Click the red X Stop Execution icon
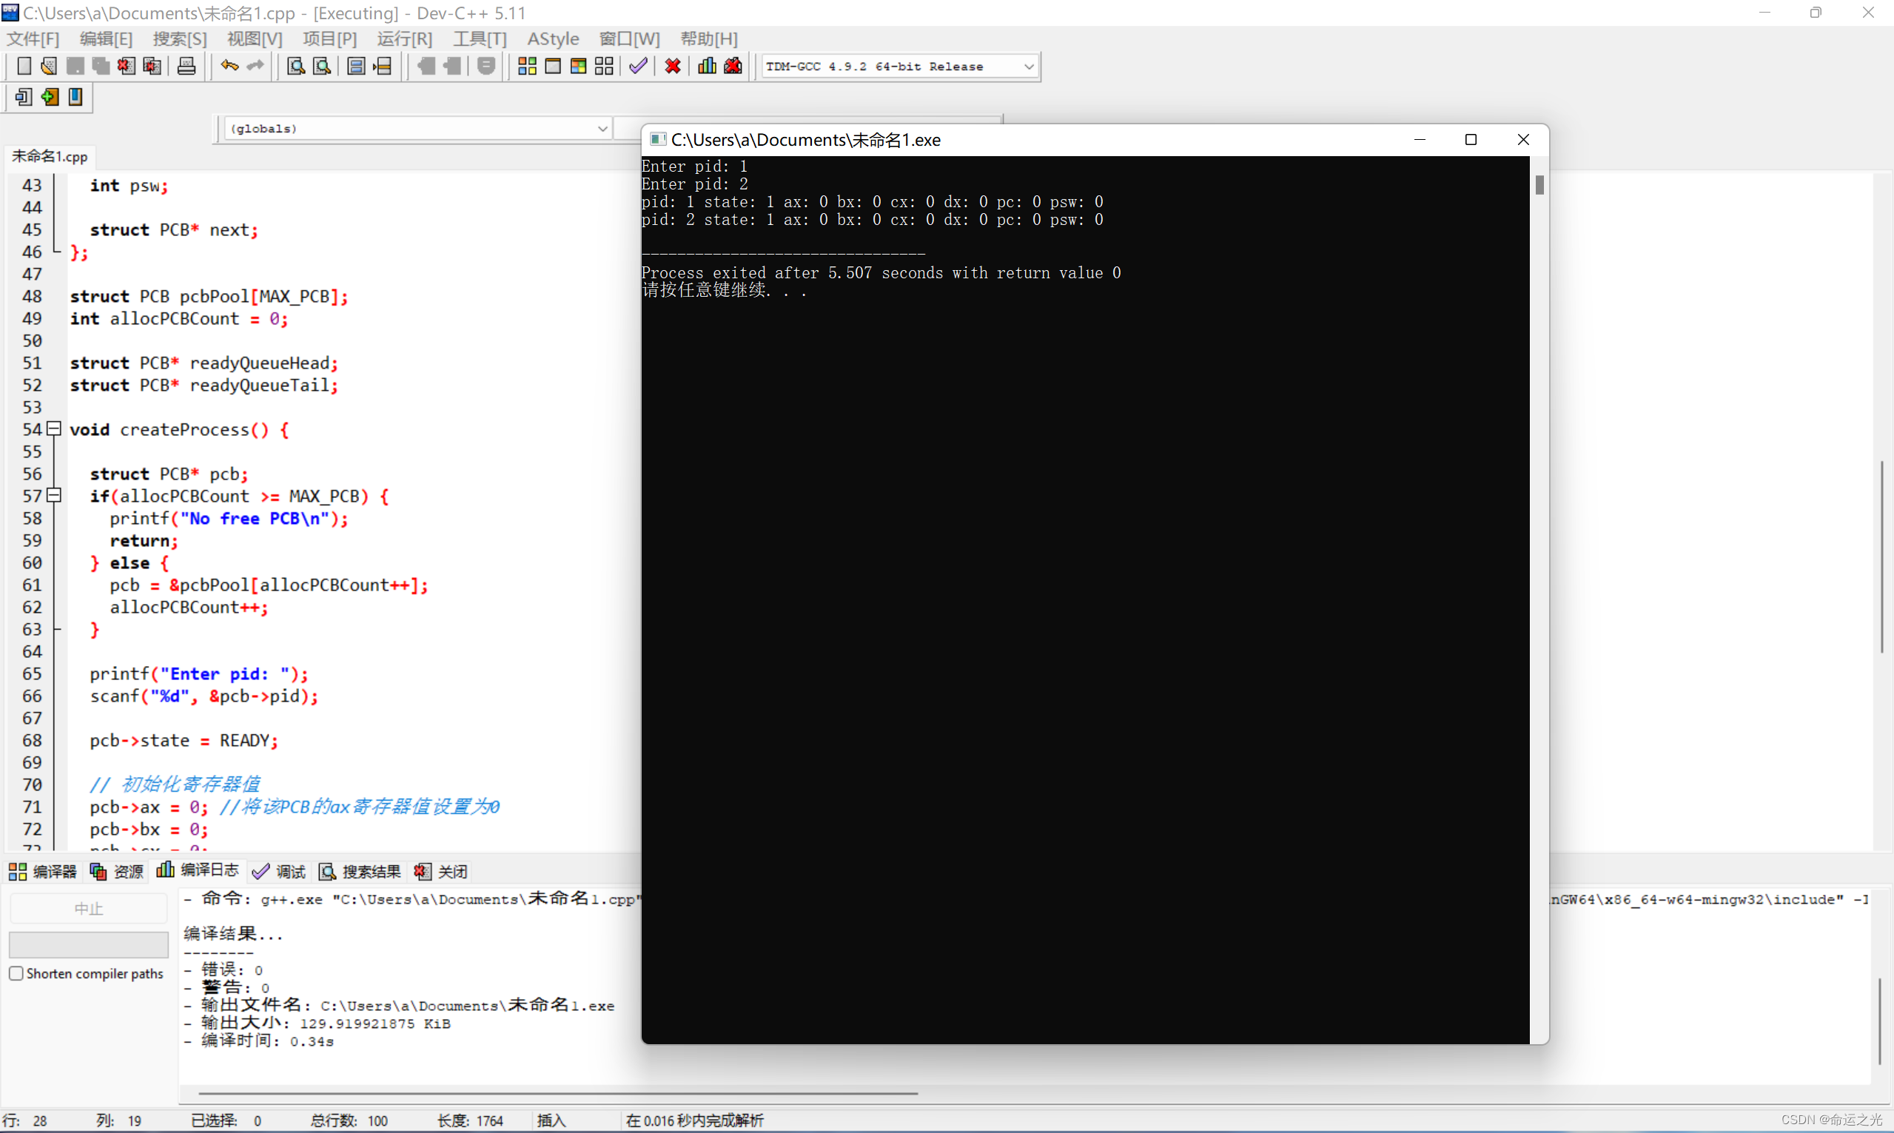 (x=673, y=67)
